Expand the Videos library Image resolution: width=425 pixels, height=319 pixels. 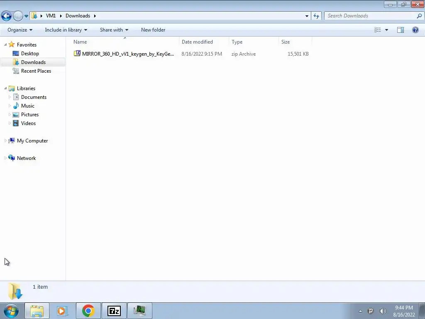[10, 123]
